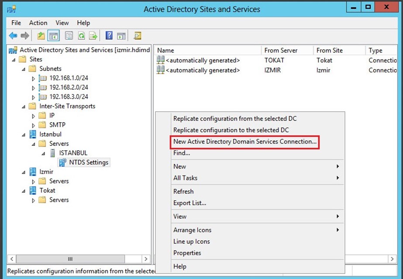This screenshot has height=279, width=403.
Task: Sort by the From Server column header
Action: tap(287, 50)
